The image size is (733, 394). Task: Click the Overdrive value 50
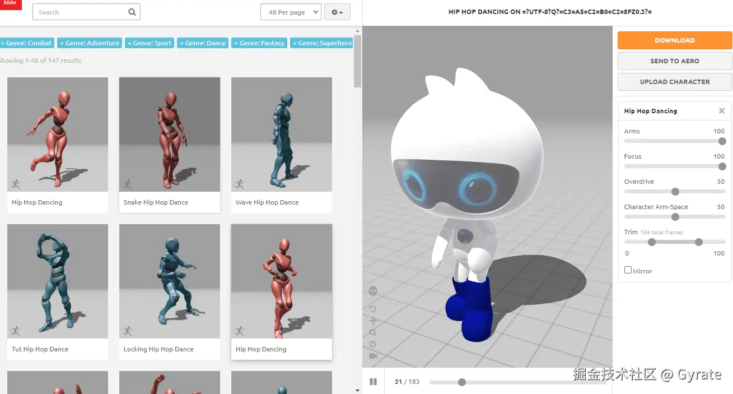coord(721,182)
